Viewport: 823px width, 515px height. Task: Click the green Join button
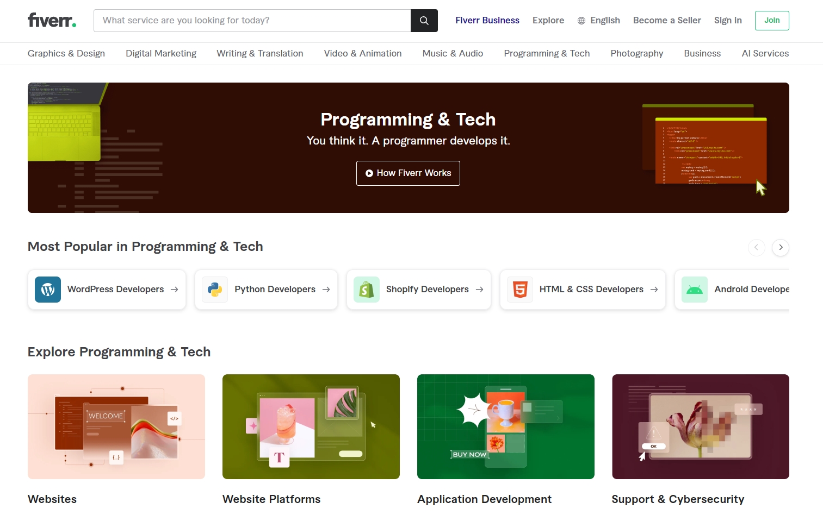[772, 21]
